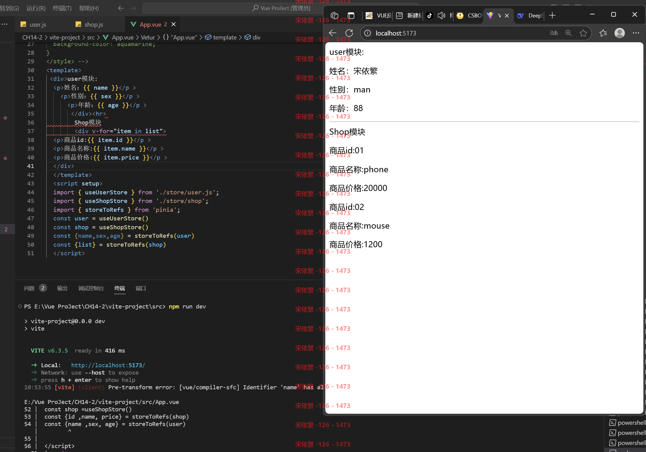
Task: Click storeToRefs(shop) on line 50
Action: pyautogui.click(x=136, y=245)
